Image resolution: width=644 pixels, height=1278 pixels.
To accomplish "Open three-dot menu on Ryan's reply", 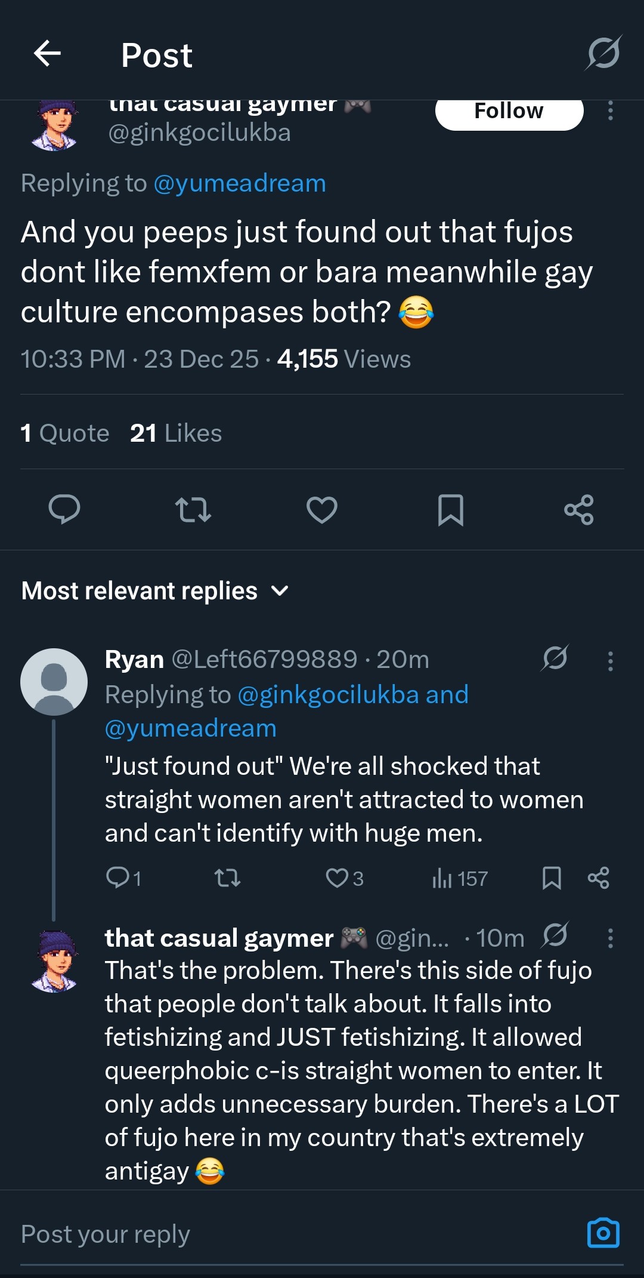I will point(610,661).
